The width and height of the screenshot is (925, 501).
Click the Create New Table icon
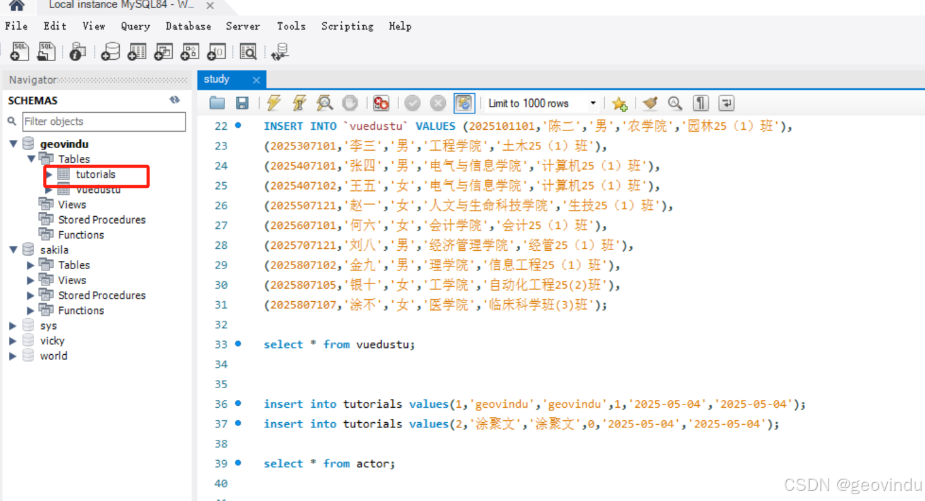pos(136,52)
